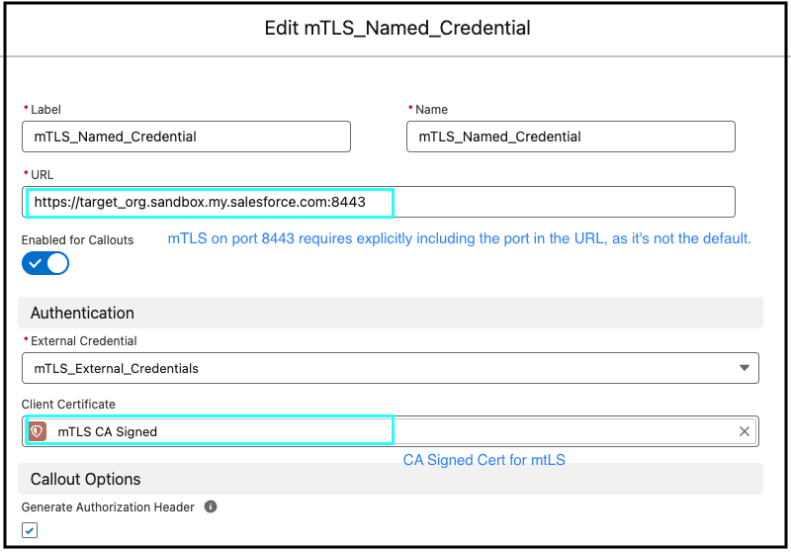Click into the Name text field

click(571, 137)
